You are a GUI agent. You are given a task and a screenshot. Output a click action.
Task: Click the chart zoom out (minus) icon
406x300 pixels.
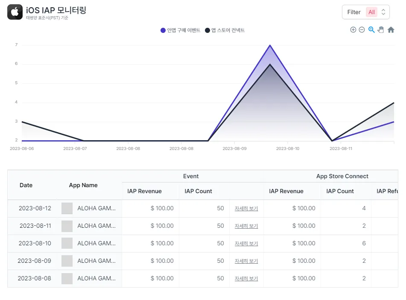[x=362, y=30]
